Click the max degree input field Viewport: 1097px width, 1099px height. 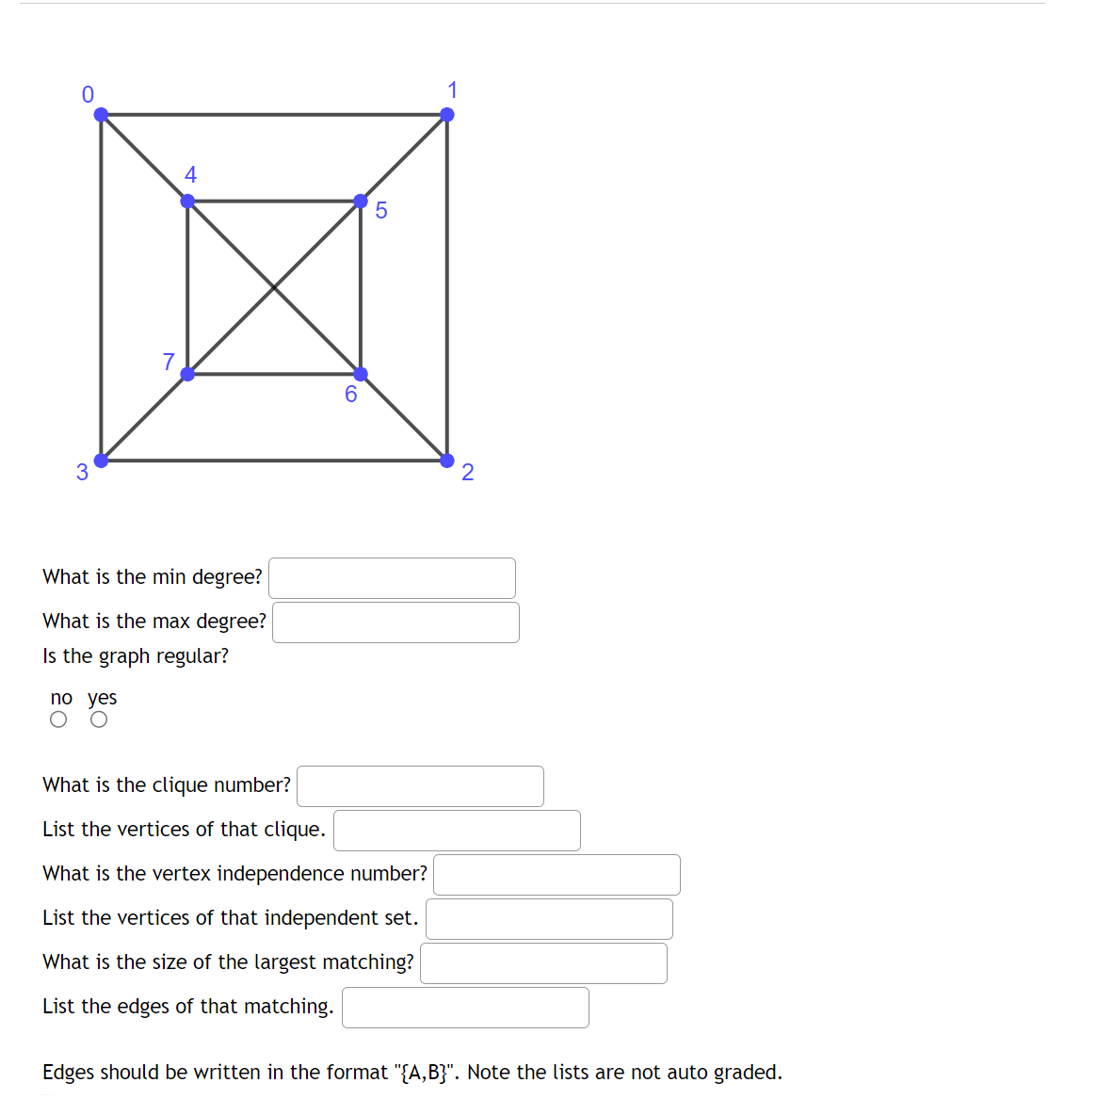pos(395,622)
